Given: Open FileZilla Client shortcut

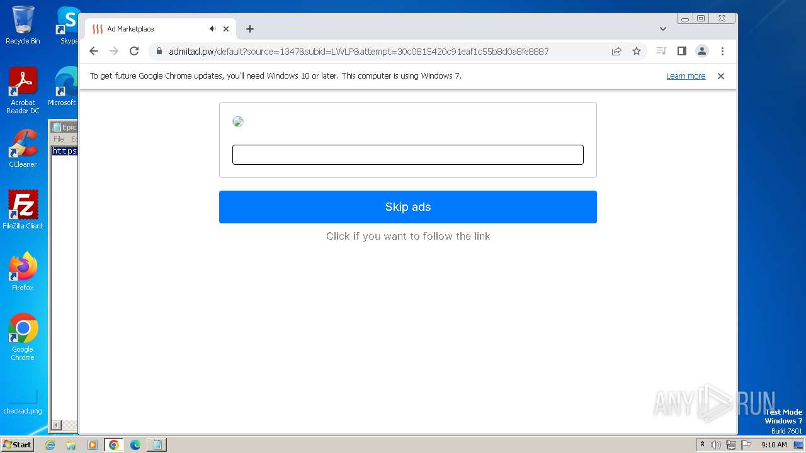Looking at the screenshot, I should pos(23,210).
